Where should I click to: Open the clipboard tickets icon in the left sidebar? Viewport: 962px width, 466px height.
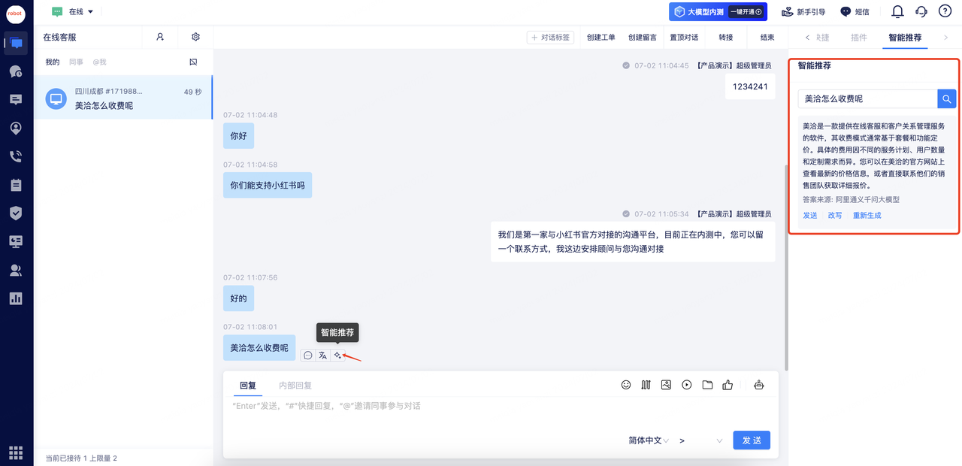coord(16,185)
